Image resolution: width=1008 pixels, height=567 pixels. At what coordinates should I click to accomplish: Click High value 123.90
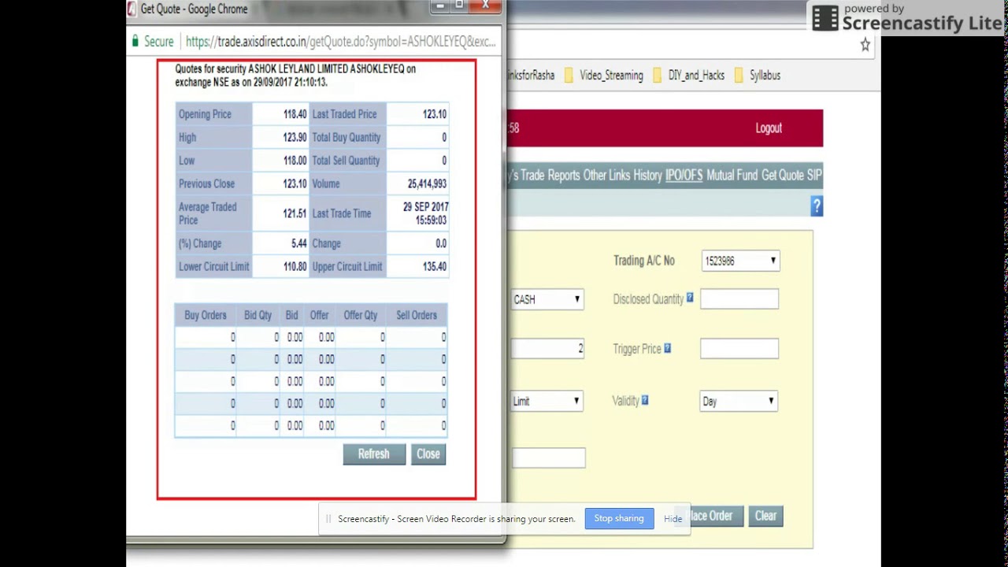point(295,137)
